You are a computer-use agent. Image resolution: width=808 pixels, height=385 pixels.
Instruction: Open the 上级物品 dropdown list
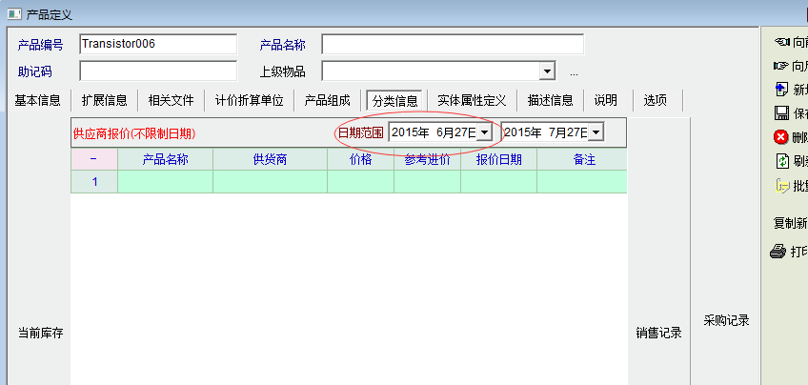click(x=547, y=71)
